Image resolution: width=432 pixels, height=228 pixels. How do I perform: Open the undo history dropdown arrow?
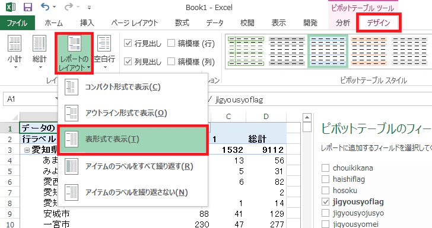click(54, 7)
